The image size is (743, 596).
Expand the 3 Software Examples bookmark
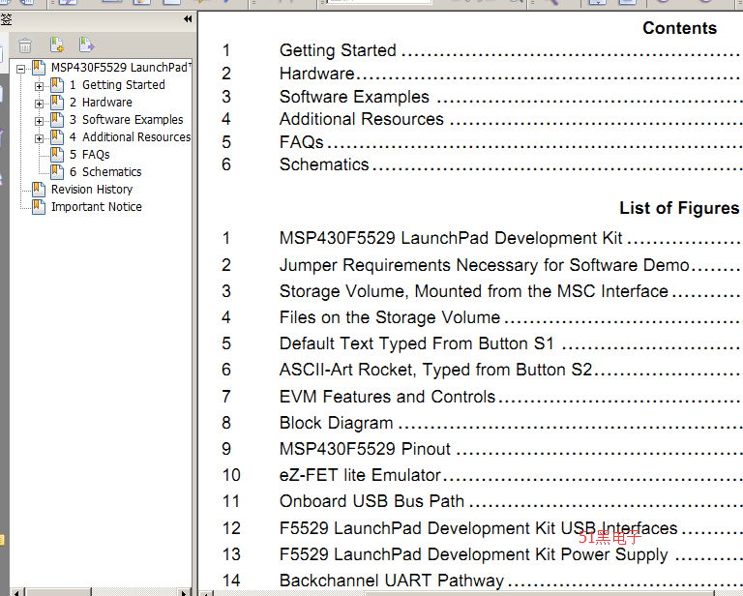(40, 122)
